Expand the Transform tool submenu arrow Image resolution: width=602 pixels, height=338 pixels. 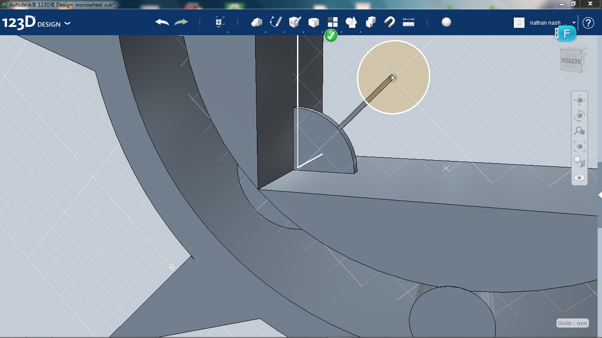(x=227, y=32)
